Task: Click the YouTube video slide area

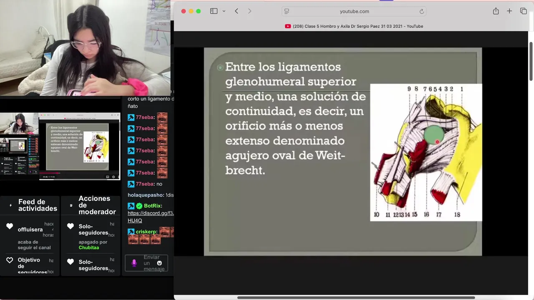Action: [x=343, y=151]
